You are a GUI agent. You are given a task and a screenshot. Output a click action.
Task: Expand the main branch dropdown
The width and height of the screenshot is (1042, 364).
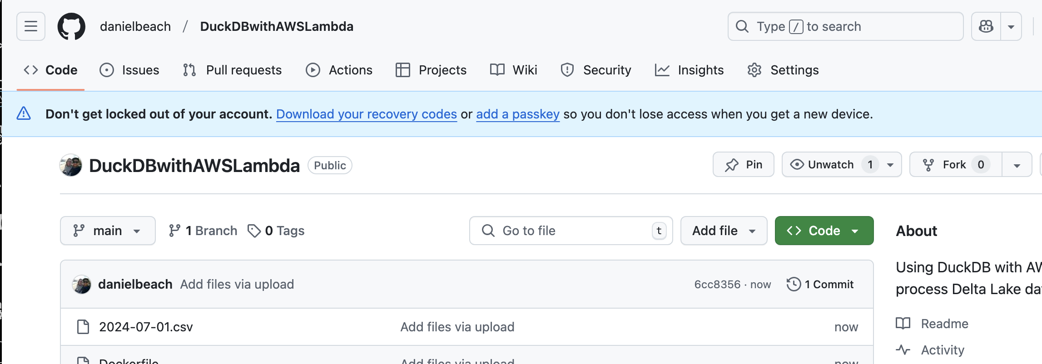pos(108,231)
